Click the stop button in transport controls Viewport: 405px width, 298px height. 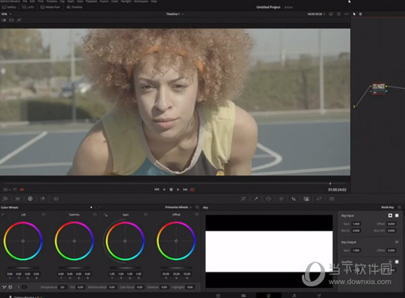[x=171, y=189]
